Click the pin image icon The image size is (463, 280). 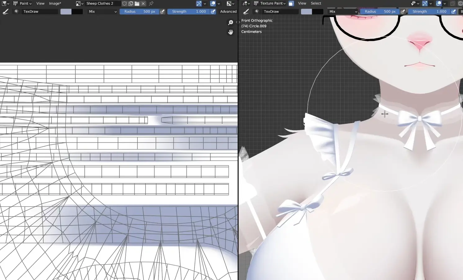(x=151, y=3)
